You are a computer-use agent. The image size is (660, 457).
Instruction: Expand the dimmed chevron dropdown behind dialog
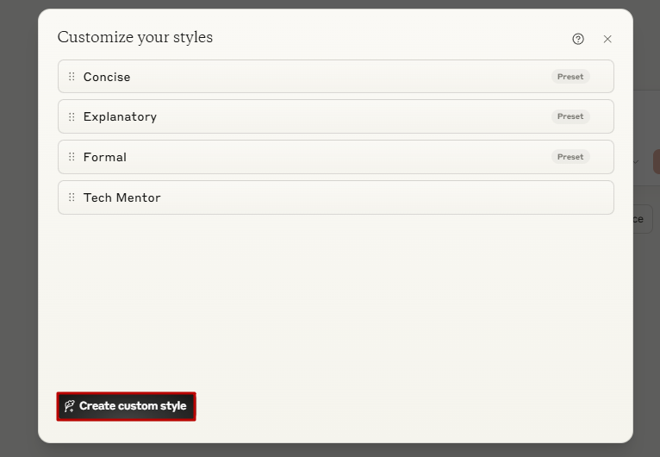click(636, 162)
